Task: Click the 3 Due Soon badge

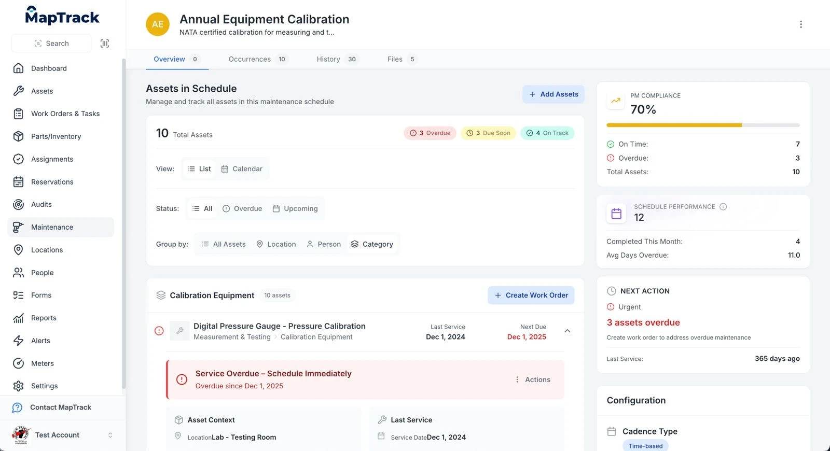Action: click(x=488, y=133)
